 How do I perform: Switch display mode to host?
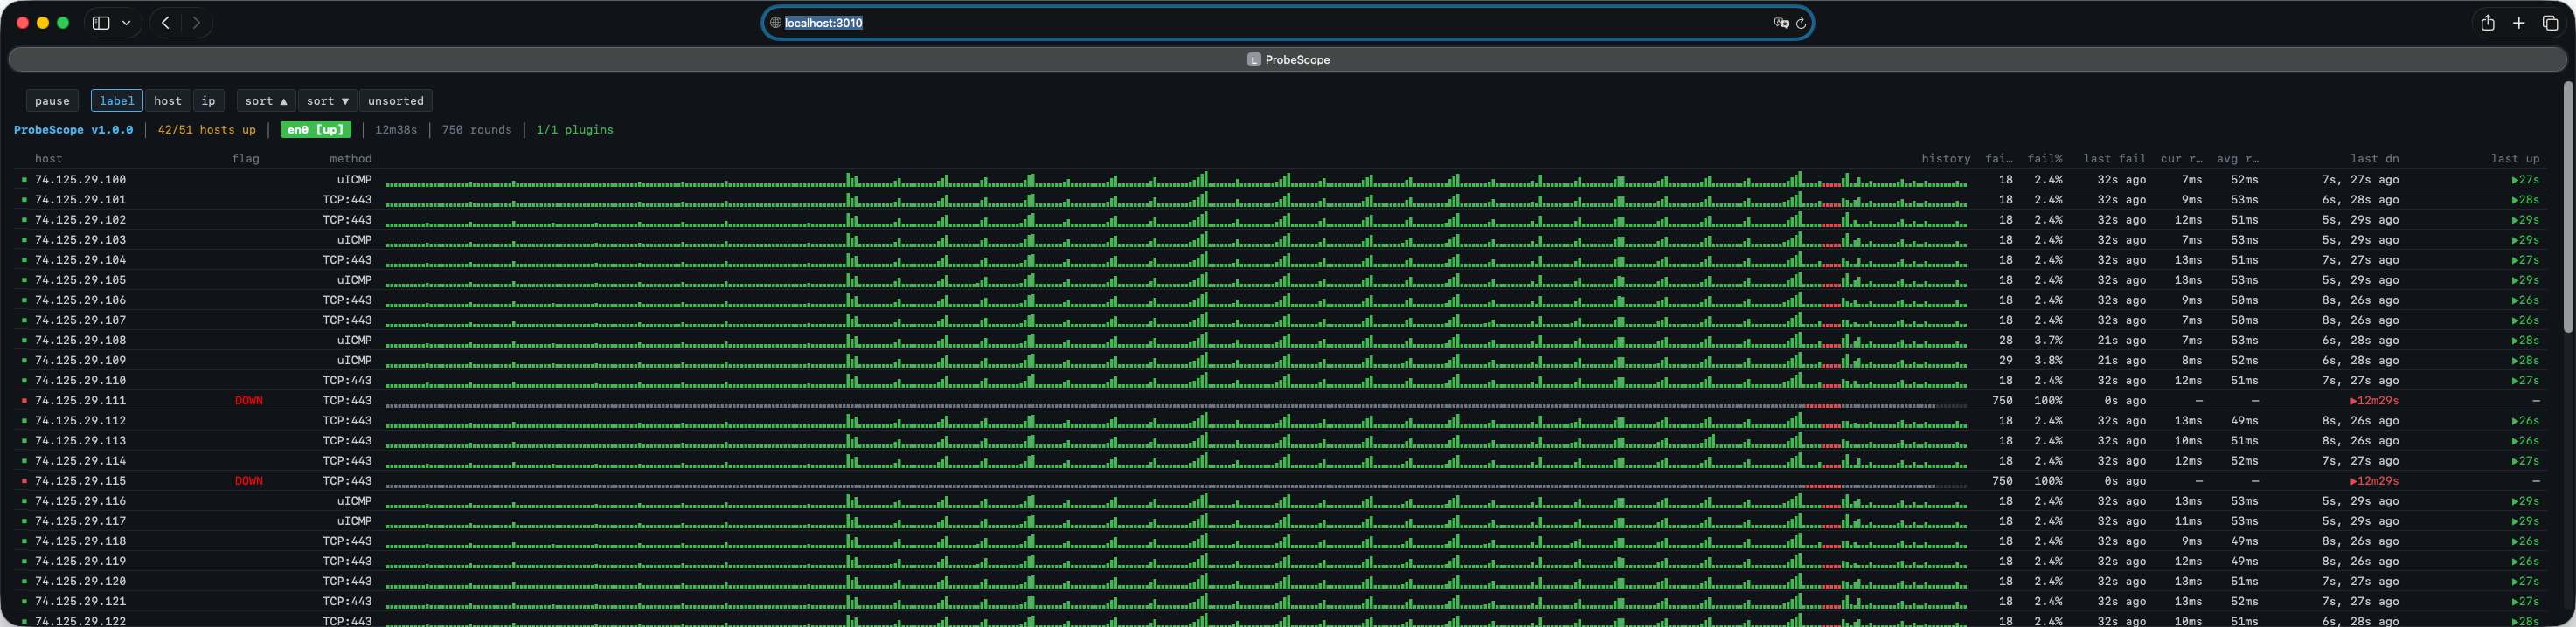tap(168, 100)
